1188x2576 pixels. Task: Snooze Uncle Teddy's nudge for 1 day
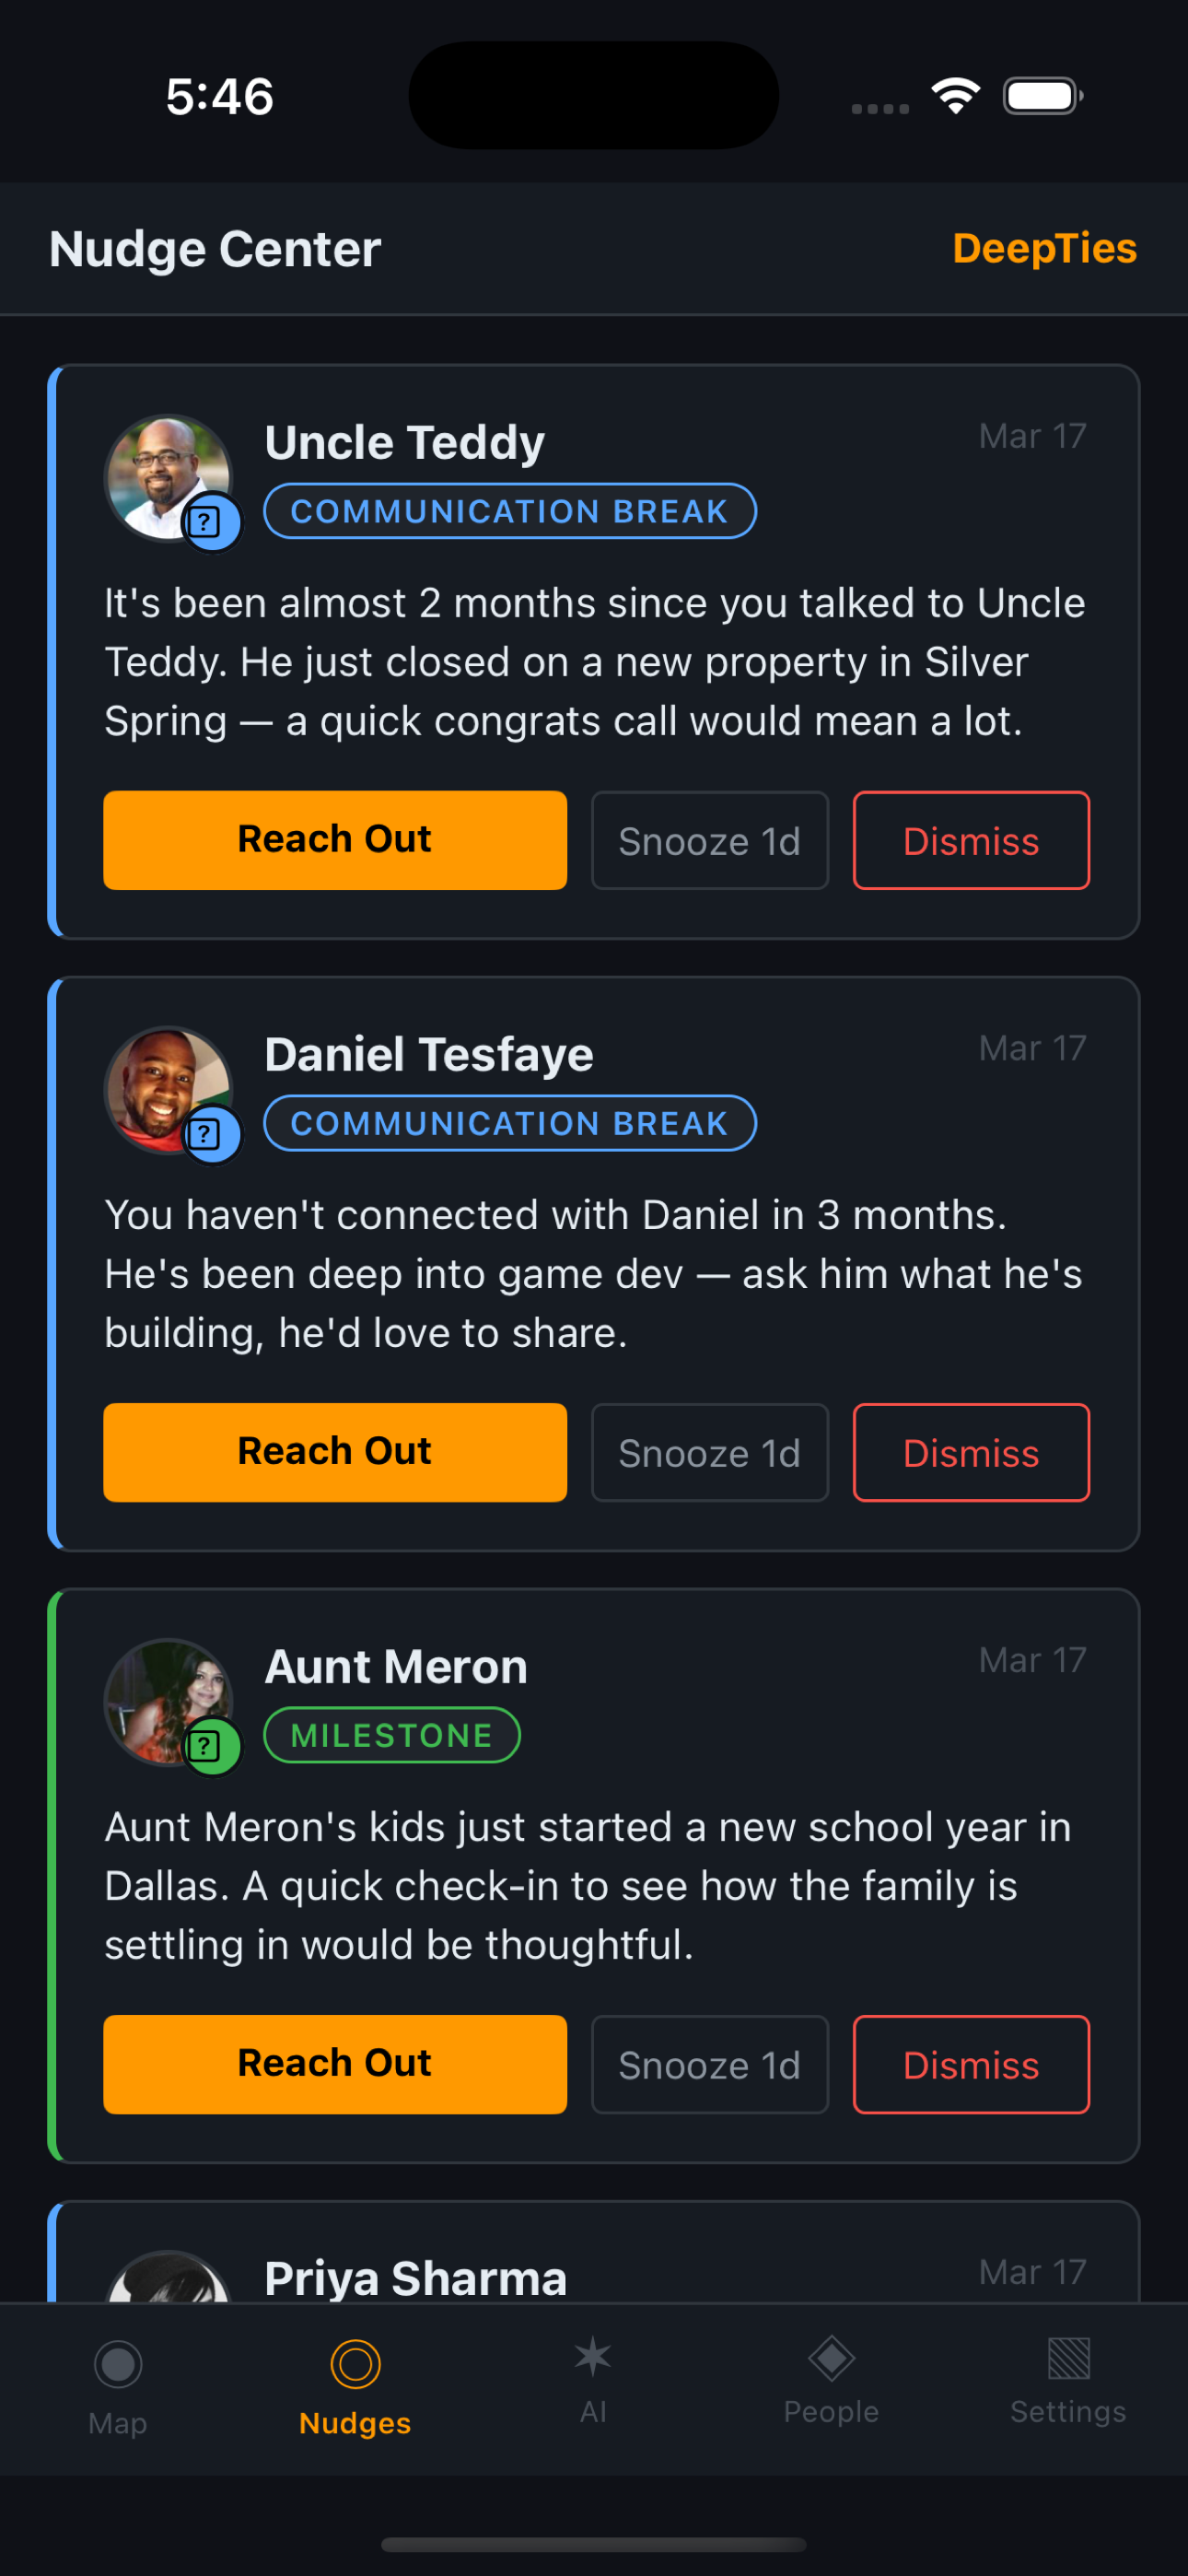coord(709,840)
